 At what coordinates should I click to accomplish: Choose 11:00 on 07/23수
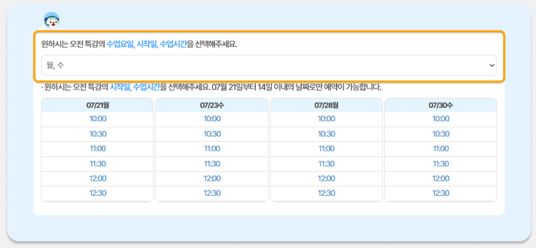click(x=212, y=149)
